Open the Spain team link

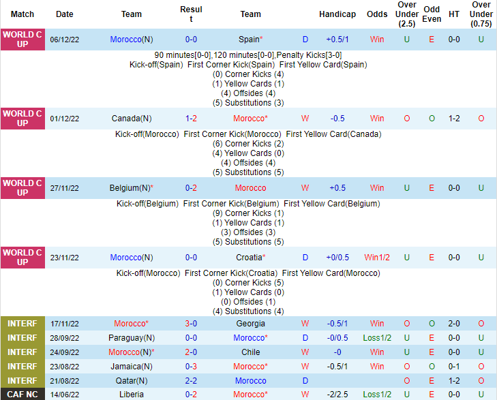[250, 40]
